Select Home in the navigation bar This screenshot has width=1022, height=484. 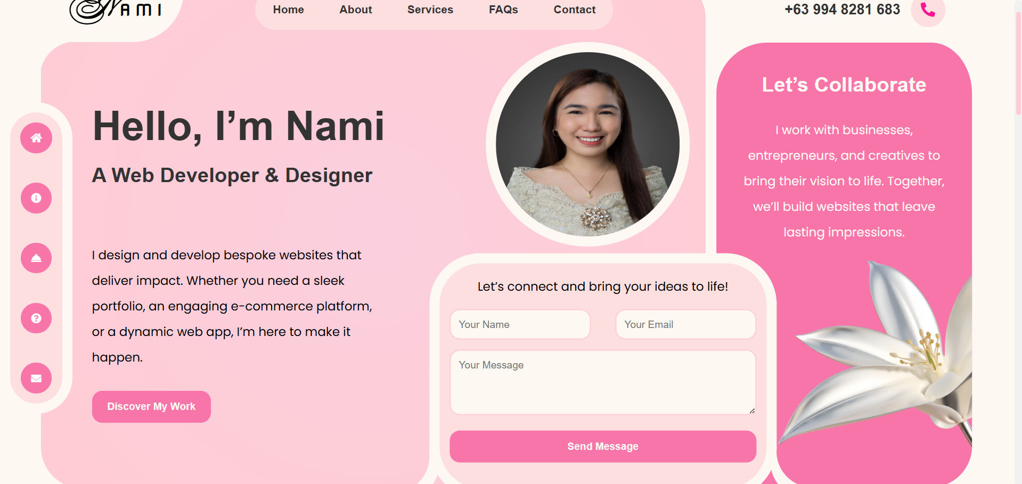pyautogui.click(x=288, y=10)
